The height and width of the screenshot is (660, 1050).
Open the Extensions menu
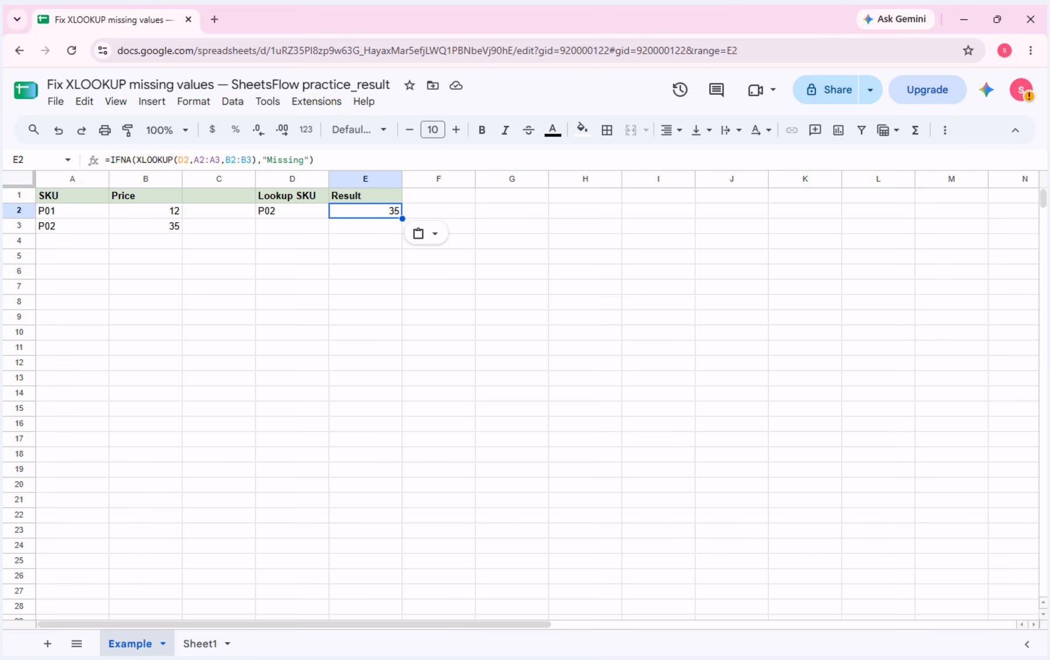[316, 101]
